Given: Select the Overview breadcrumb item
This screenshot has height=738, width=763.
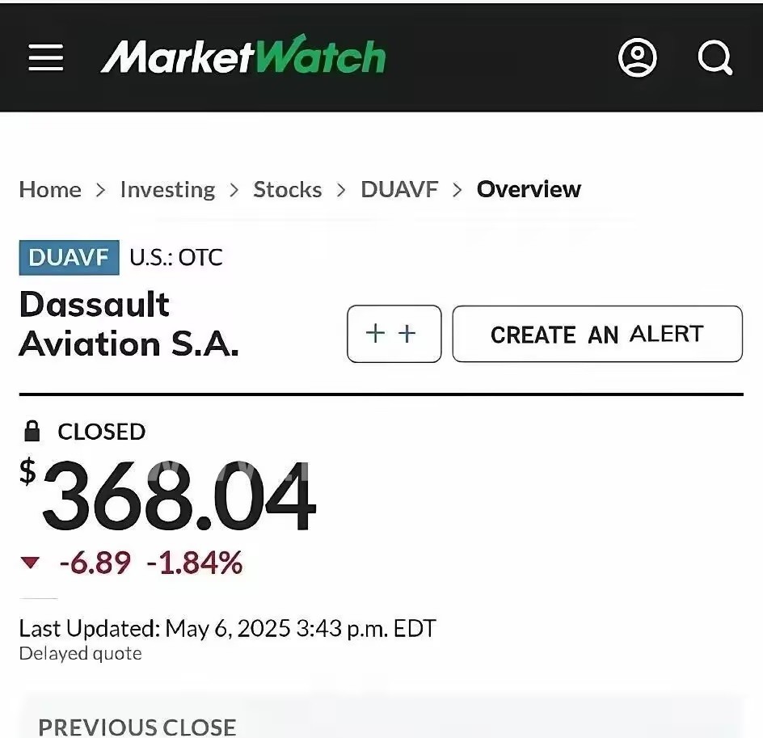Looking at the screenshot, I should point(529,189).
